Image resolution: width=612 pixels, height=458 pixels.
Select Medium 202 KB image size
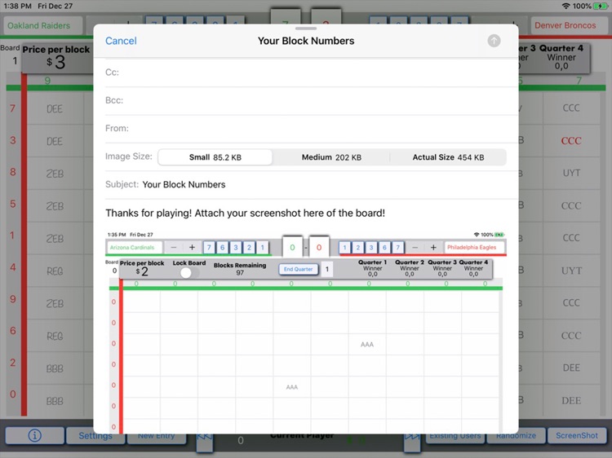coord(331,157)
